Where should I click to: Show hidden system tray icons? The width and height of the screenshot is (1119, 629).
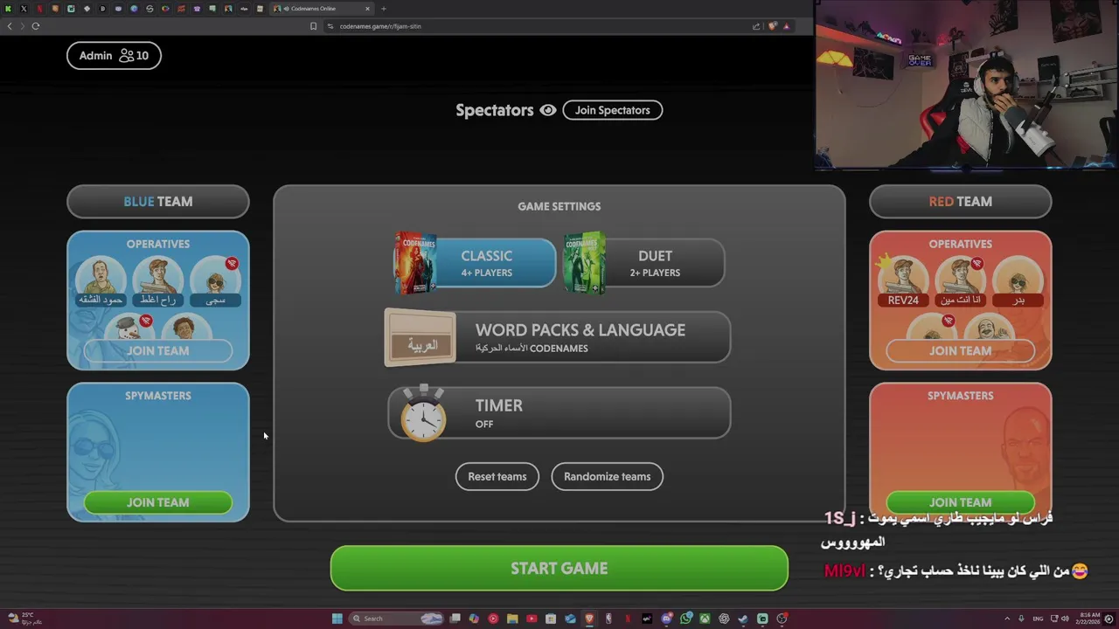tap(1007, 619)
